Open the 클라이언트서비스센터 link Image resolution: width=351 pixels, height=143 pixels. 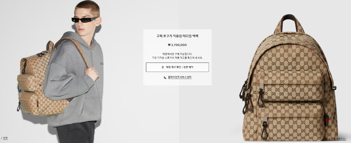tap(180, 77)
